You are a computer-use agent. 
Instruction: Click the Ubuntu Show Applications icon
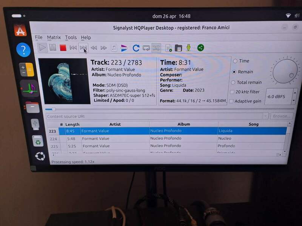point(40,156)
